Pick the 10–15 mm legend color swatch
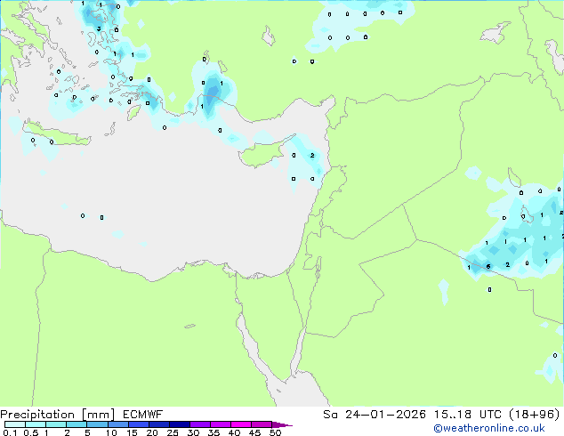The height and width of the screenshot is (436, 564). [x=117, y=424]
